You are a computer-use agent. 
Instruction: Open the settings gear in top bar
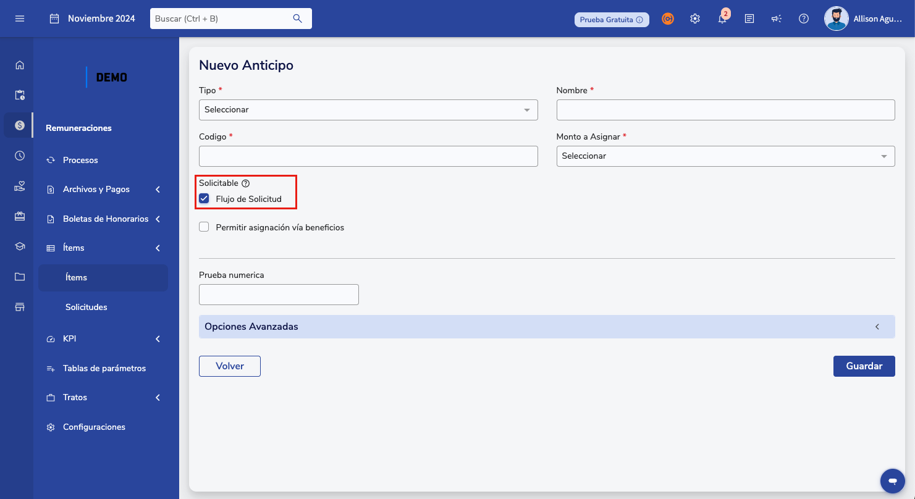pyautogui.click(x=695, y=19)
